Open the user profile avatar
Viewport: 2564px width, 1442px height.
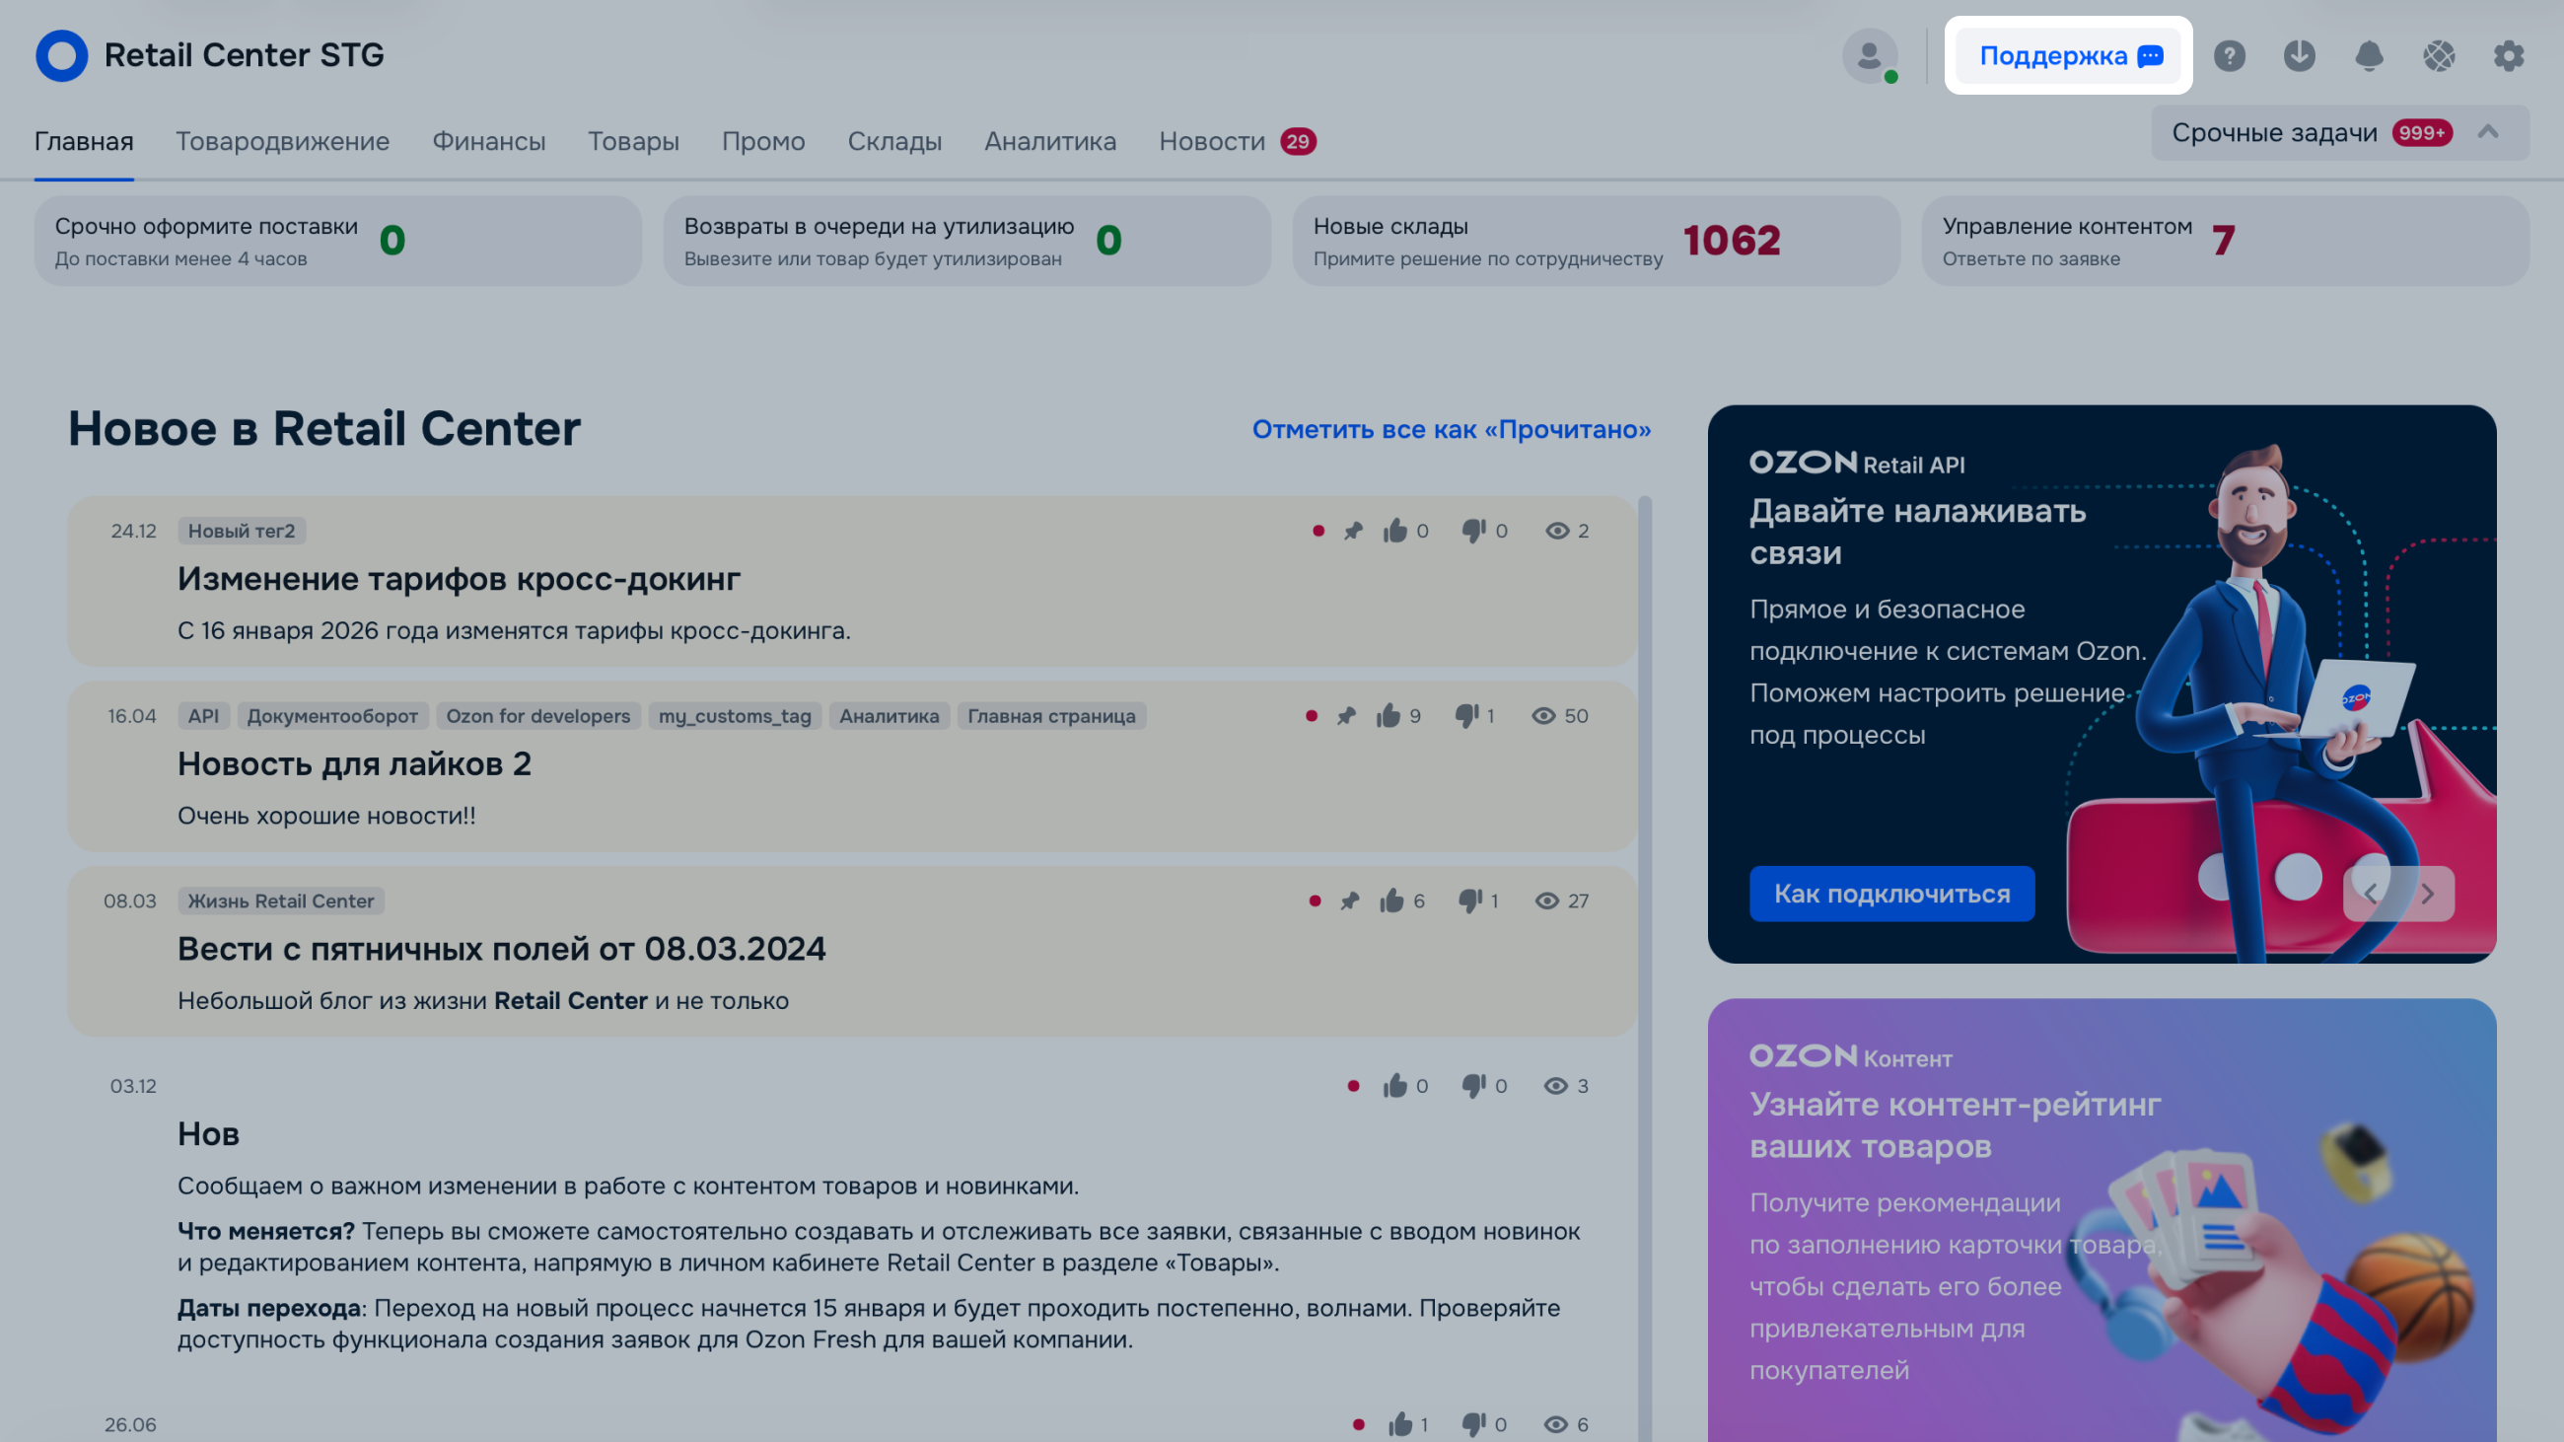click(1869, 56)
